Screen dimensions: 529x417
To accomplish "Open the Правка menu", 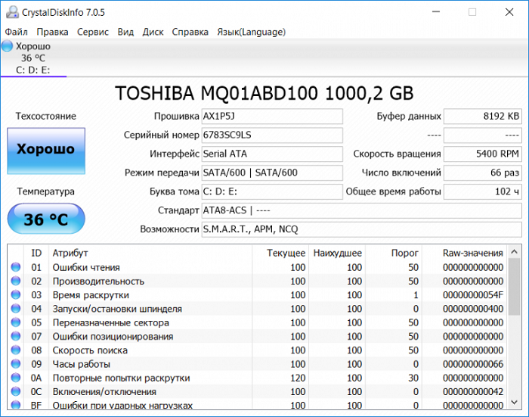I will [x=52, y=32].
